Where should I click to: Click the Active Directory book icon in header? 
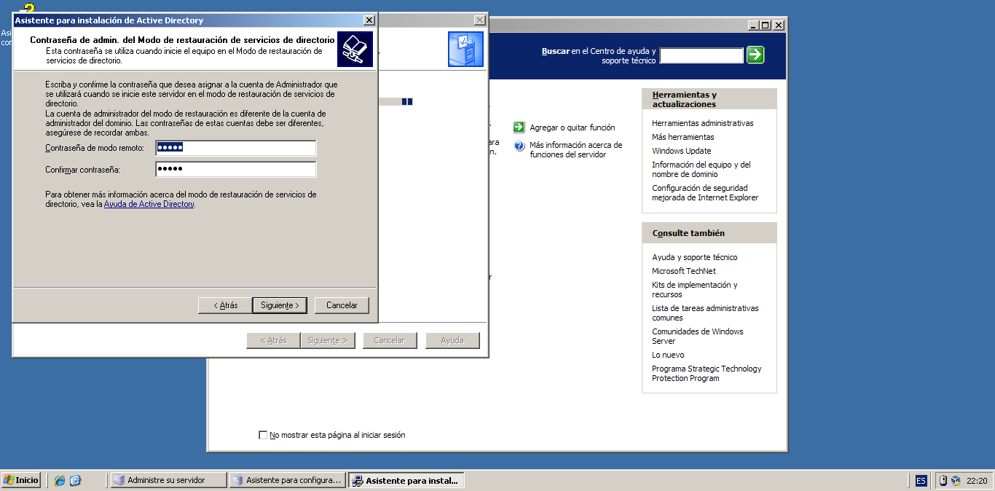tap(355, 50)
